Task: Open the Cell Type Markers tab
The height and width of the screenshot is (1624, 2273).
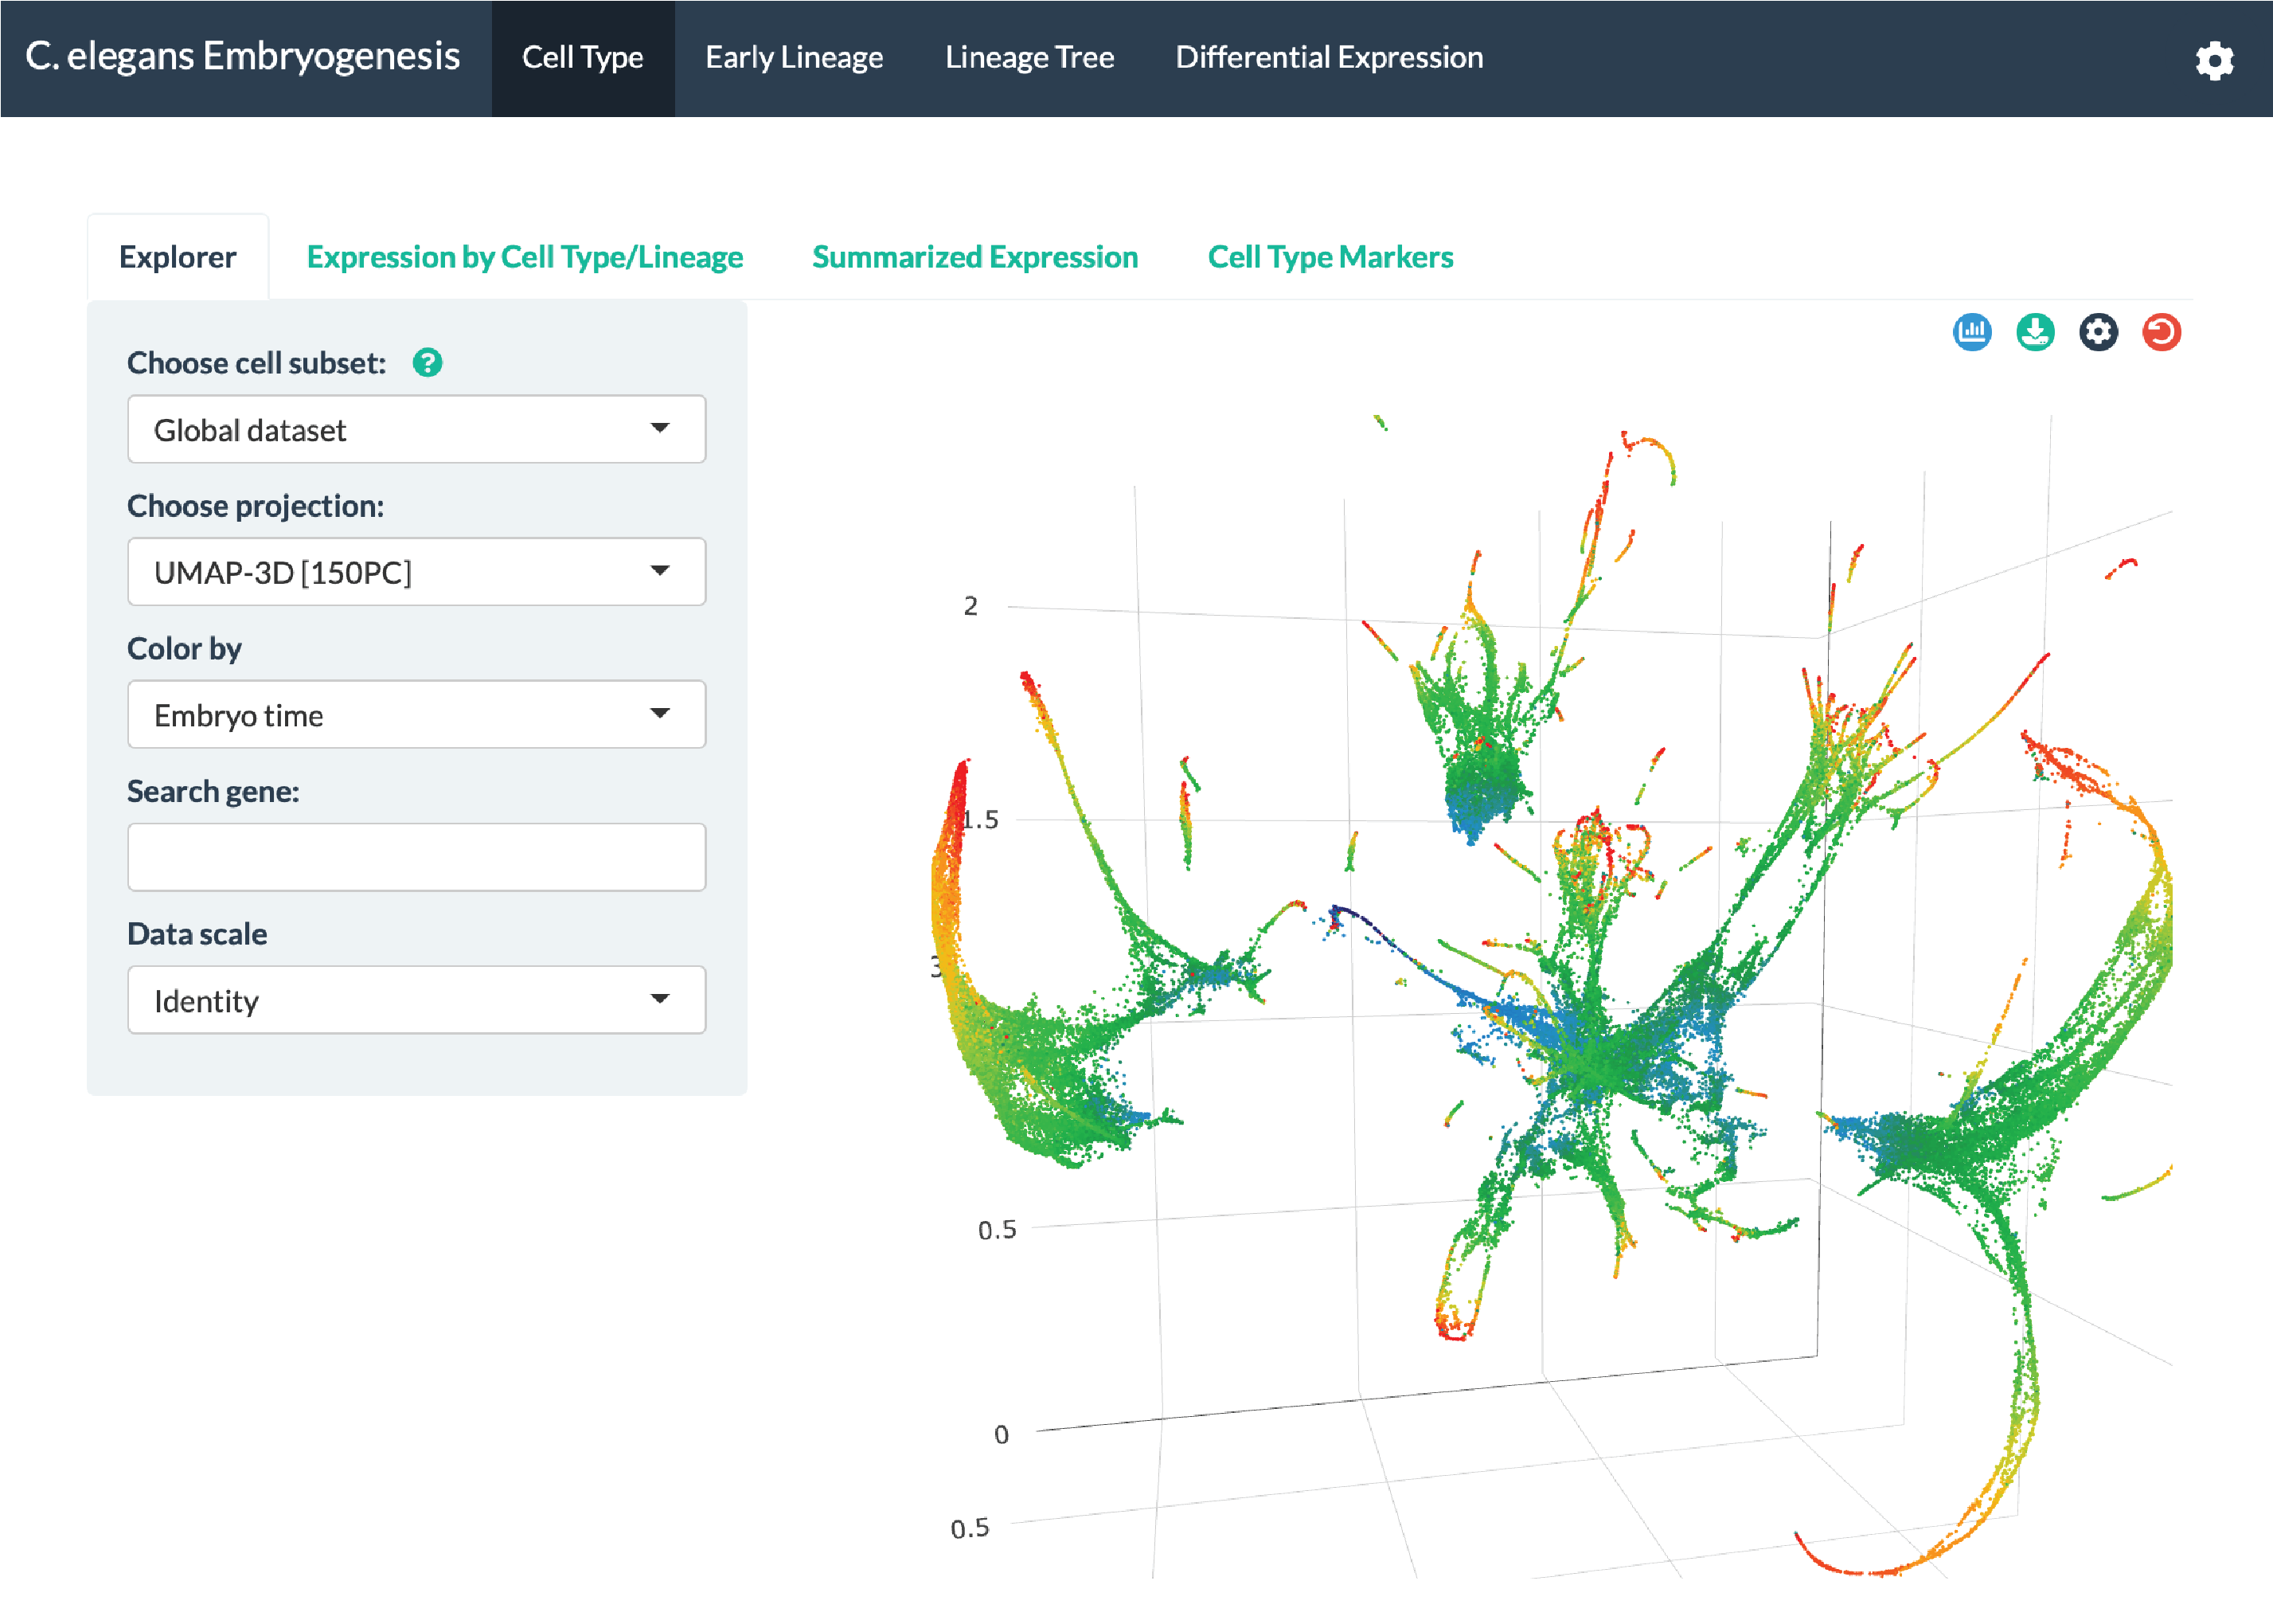Action: pyautogui.click(x=1330, y=257)
